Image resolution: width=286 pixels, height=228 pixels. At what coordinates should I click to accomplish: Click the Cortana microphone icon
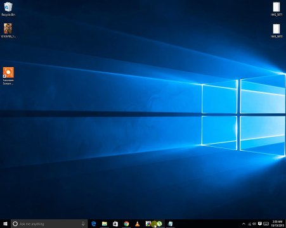83,224
